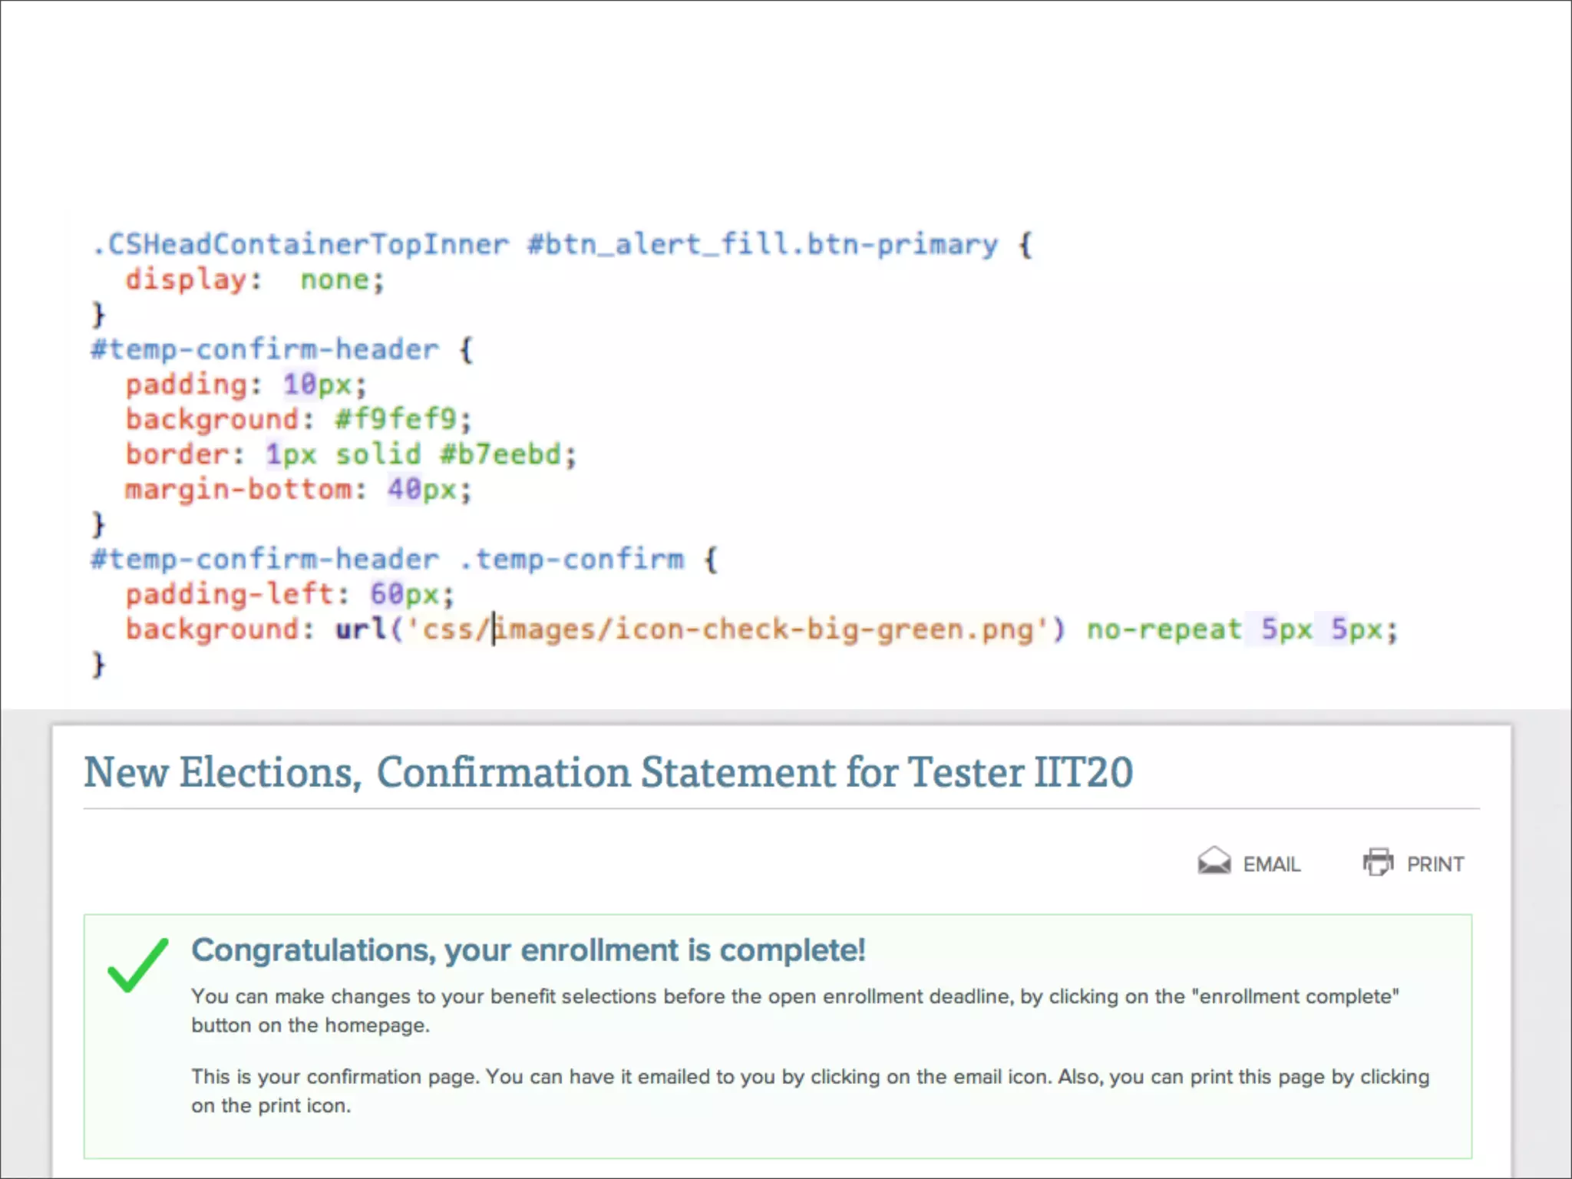1572x1179 pixels.
Task: Click the paragraph about changing benefit selections
Action: point(794,1010)
